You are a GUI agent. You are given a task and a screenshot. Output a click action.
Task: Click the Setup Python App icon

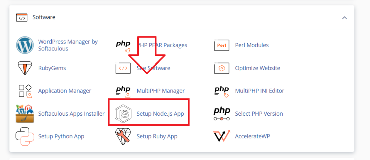tap(25, 137)
